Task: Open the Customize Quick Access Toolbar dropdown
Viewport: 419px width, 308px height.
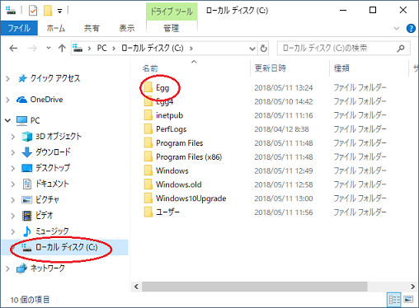Action: click(x=59, y=11)
